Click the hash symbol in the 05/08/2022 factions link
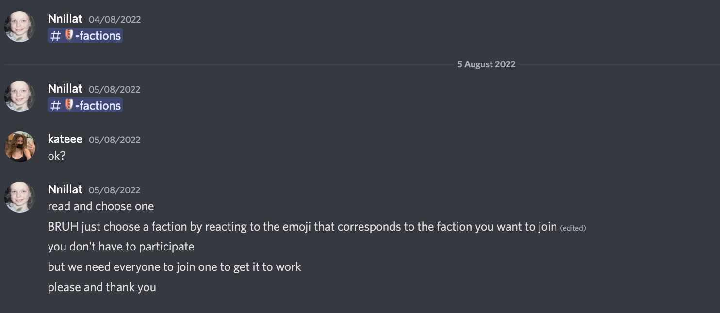The width and height of the screenshot is (720, 313). (x=55, y=105)
